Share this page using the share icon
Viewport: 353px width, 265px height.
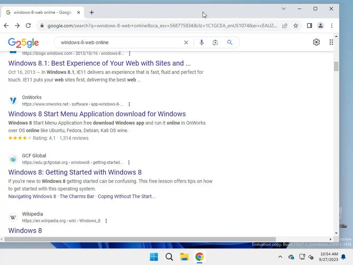285,26
